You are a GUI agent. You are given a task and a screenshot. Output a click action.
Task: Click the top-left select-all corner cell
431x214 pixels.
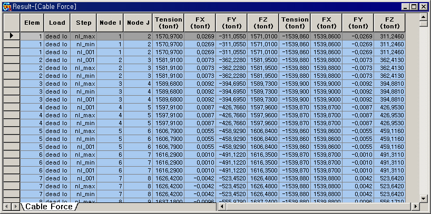(11, 23)
